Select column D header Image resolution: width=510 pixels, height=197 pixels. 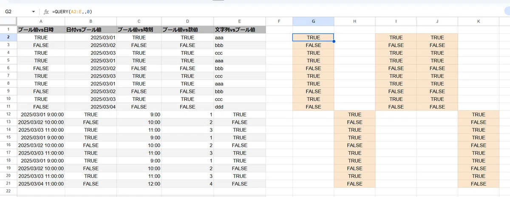click(x=187, y=21)
